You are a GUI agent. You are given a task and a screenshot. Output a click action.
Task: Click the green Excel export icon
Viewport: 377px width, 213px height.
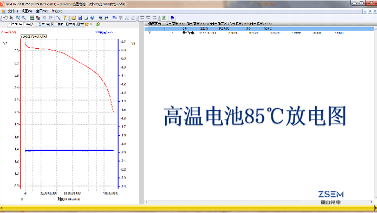click(x=164, y=18)
